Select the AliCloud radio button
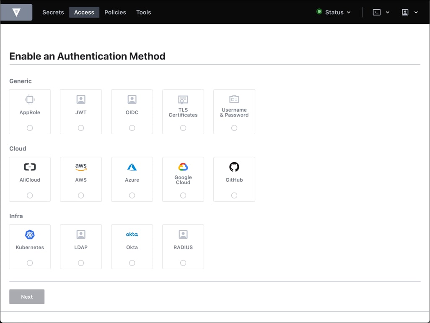The image size is (430, 323). coord(30,195)
